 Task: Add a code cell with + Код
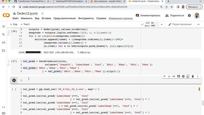click(x=13, y=24)
